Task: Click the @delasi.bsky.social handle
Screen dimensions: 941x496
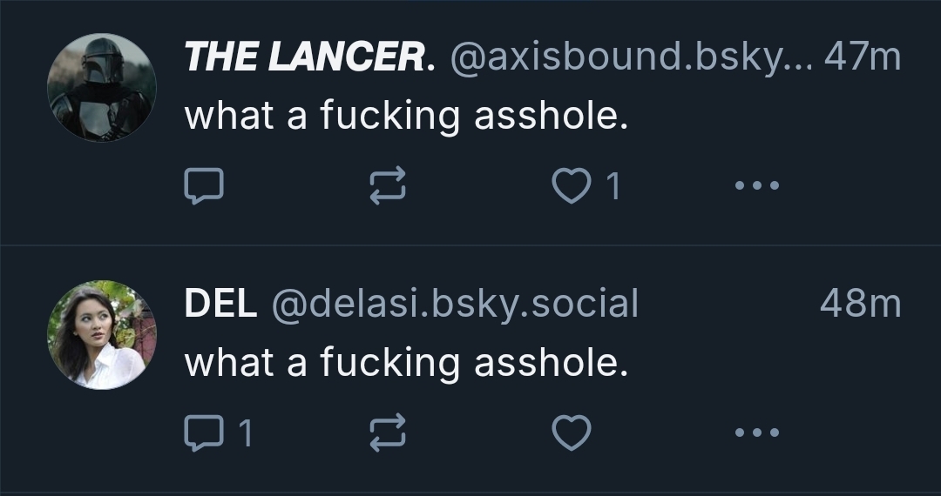Action: pos(456,304)
